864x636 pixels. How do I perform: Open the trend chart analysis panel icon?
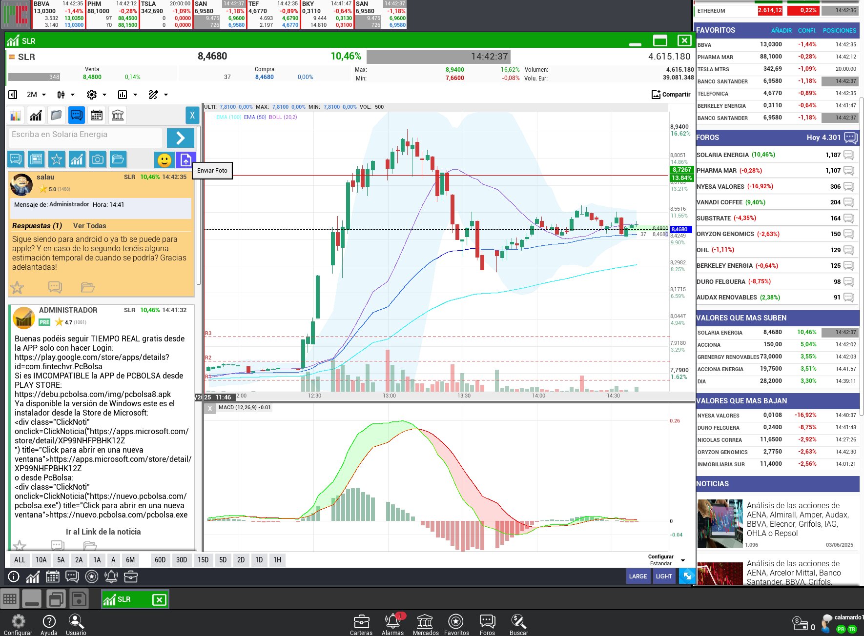36,116
